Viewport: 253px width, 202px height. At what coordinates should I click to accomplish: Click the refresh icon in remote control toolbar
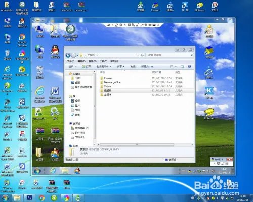point(117,25)
